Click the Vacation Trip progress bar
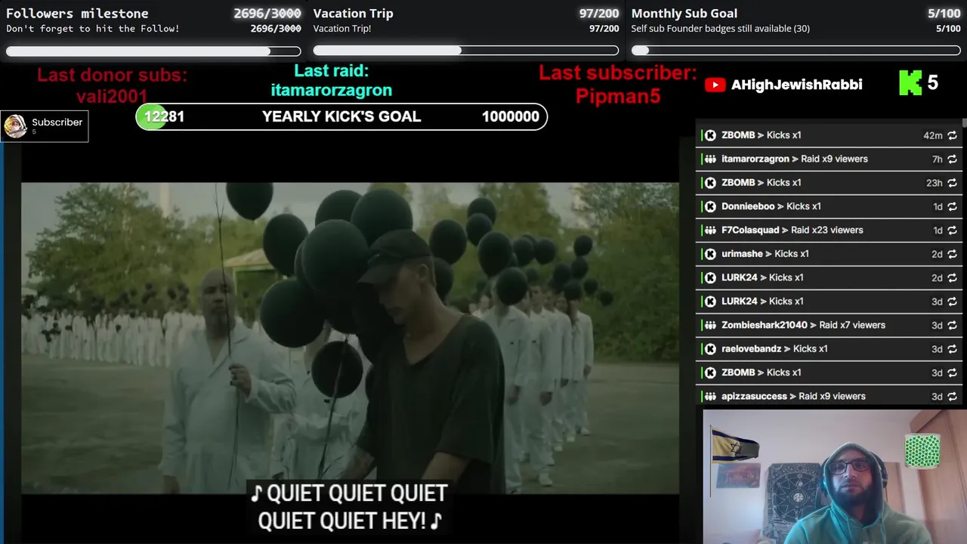The height and width of the screenshot is (544, 967). pyautogui.click(x=466, y=51)
